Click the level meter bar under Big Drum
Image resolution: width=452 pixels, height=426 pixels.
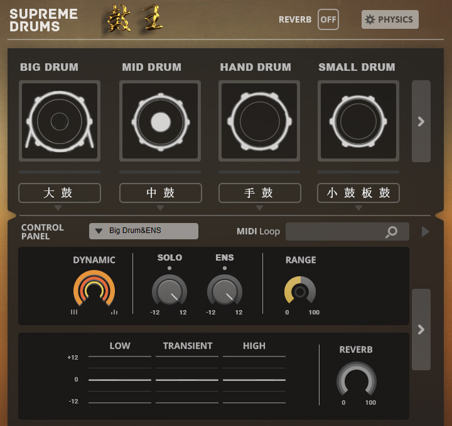click(60, 172)
